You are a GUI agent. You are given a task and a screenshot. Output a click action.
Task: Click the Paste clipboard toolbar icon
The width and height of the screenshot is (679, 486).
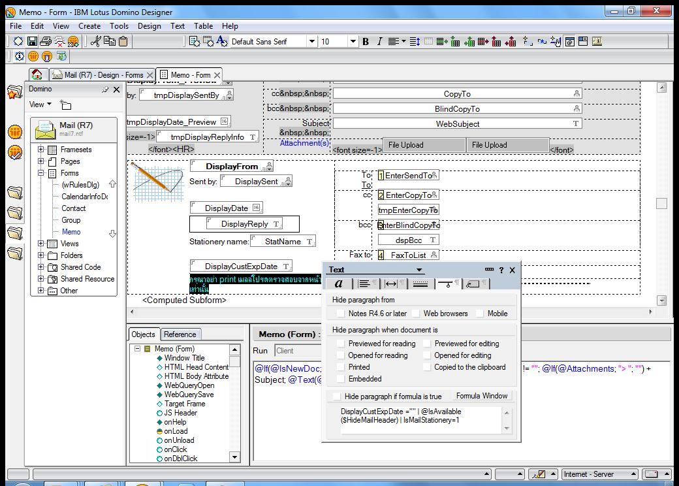pos(123,41)
